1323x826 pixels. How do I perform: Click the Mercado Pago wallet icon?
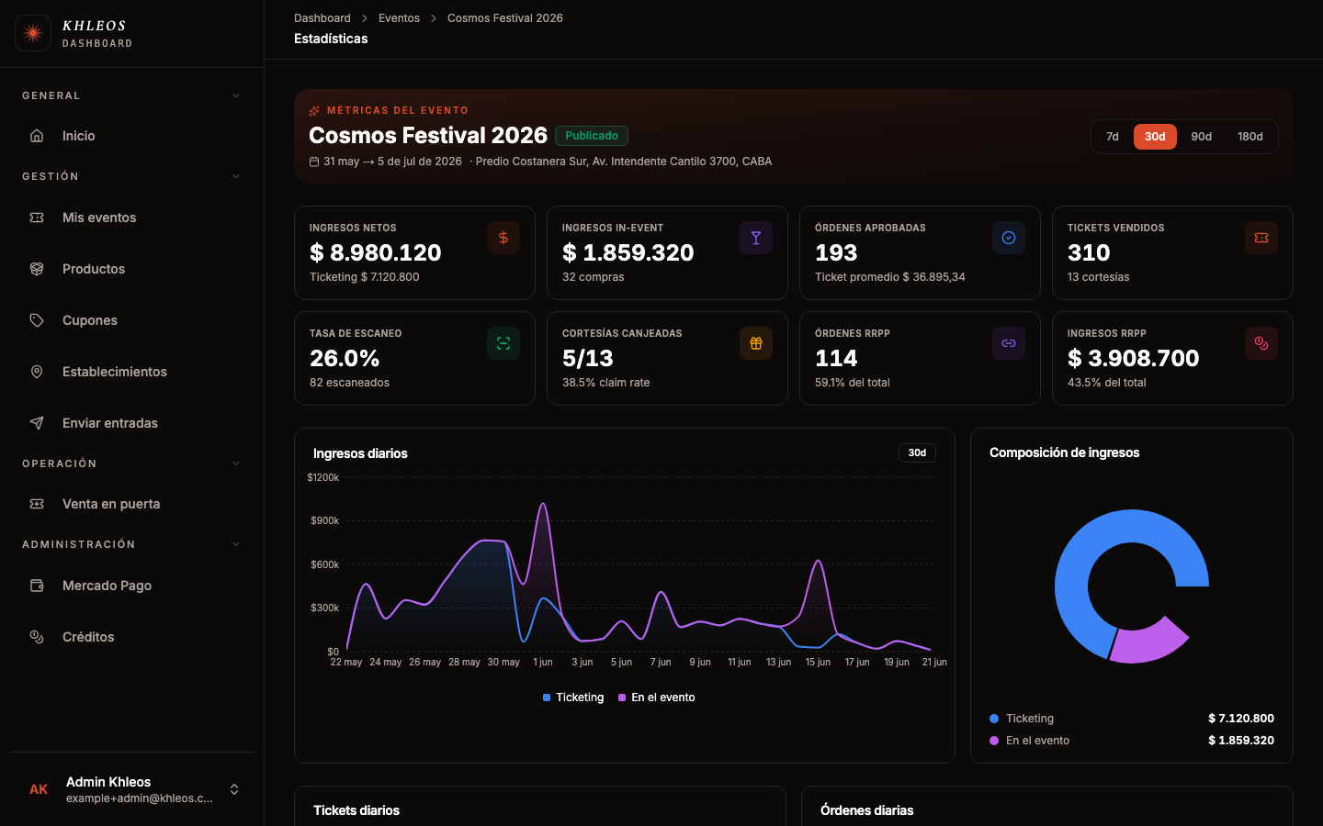point(37,586)
